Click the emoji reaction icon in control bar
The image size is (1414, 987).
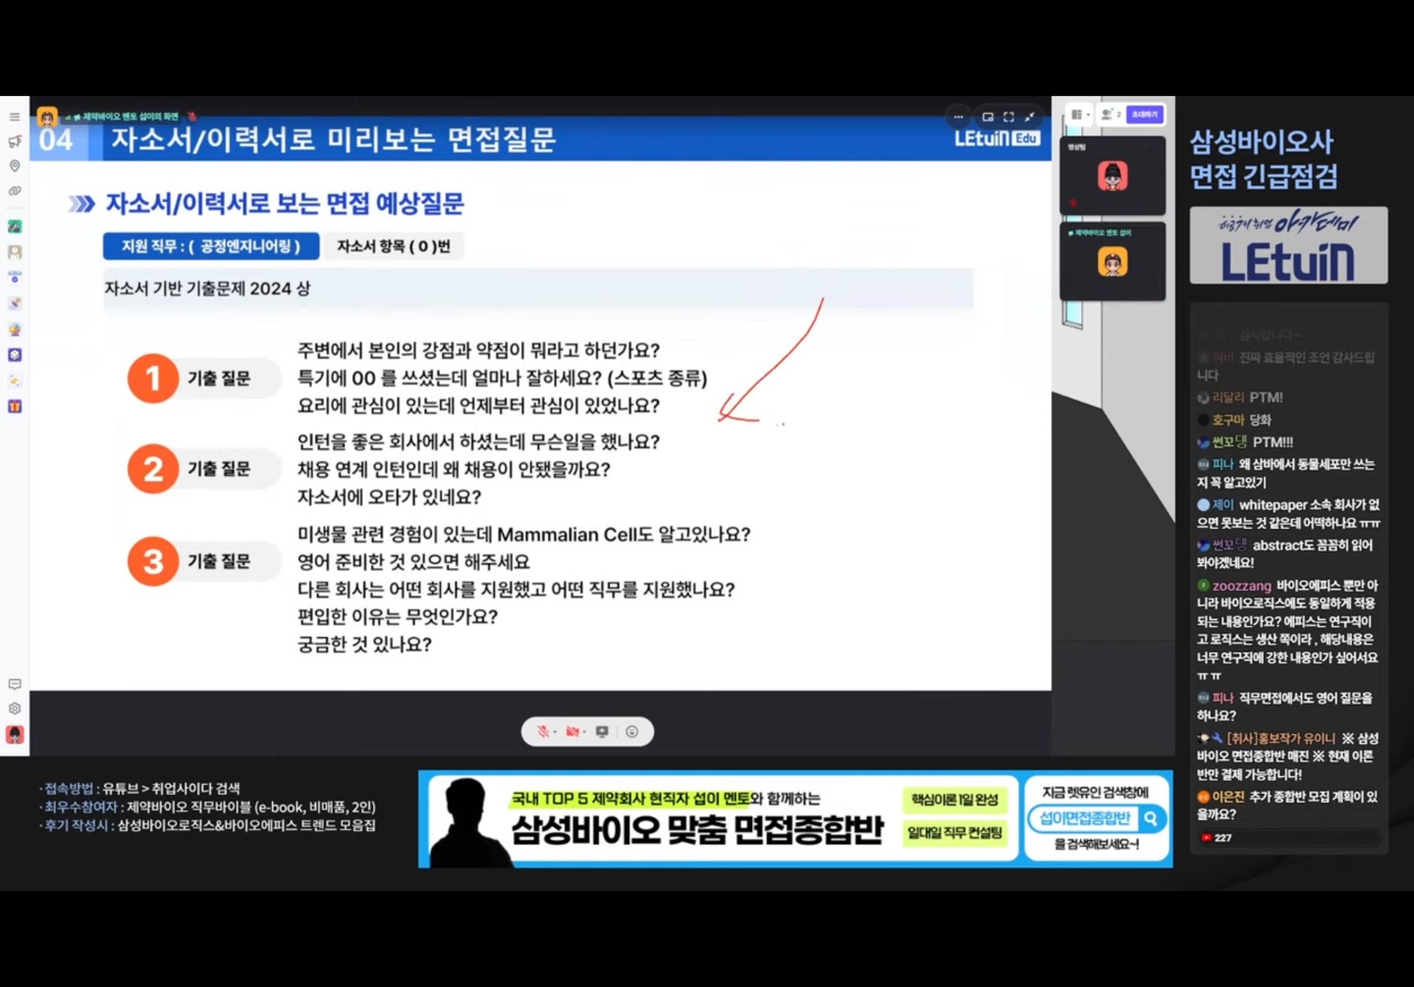click(x=631, y=732)
